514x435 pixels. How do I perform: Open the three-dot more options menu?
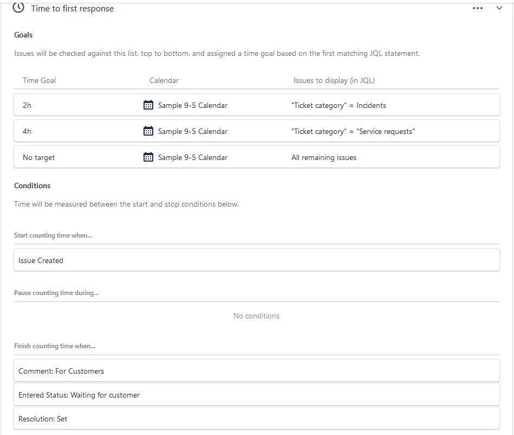tap(477, 9)
